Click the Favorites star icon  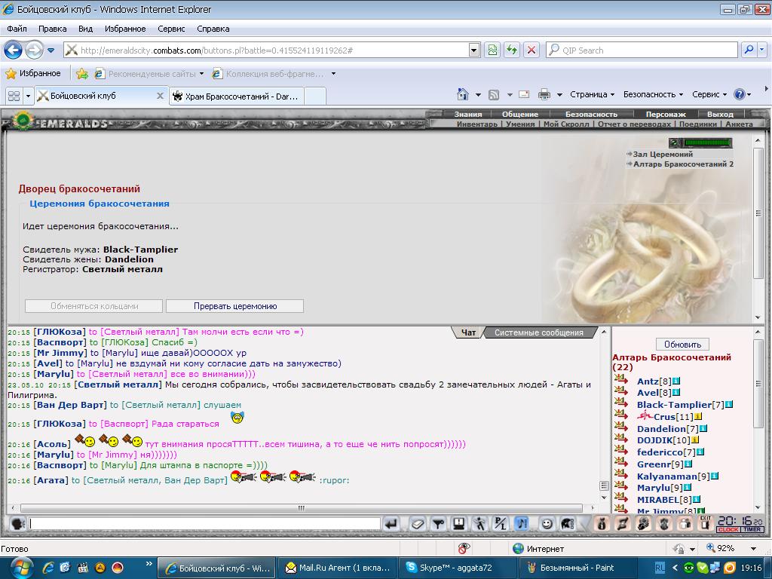point(11,73)
